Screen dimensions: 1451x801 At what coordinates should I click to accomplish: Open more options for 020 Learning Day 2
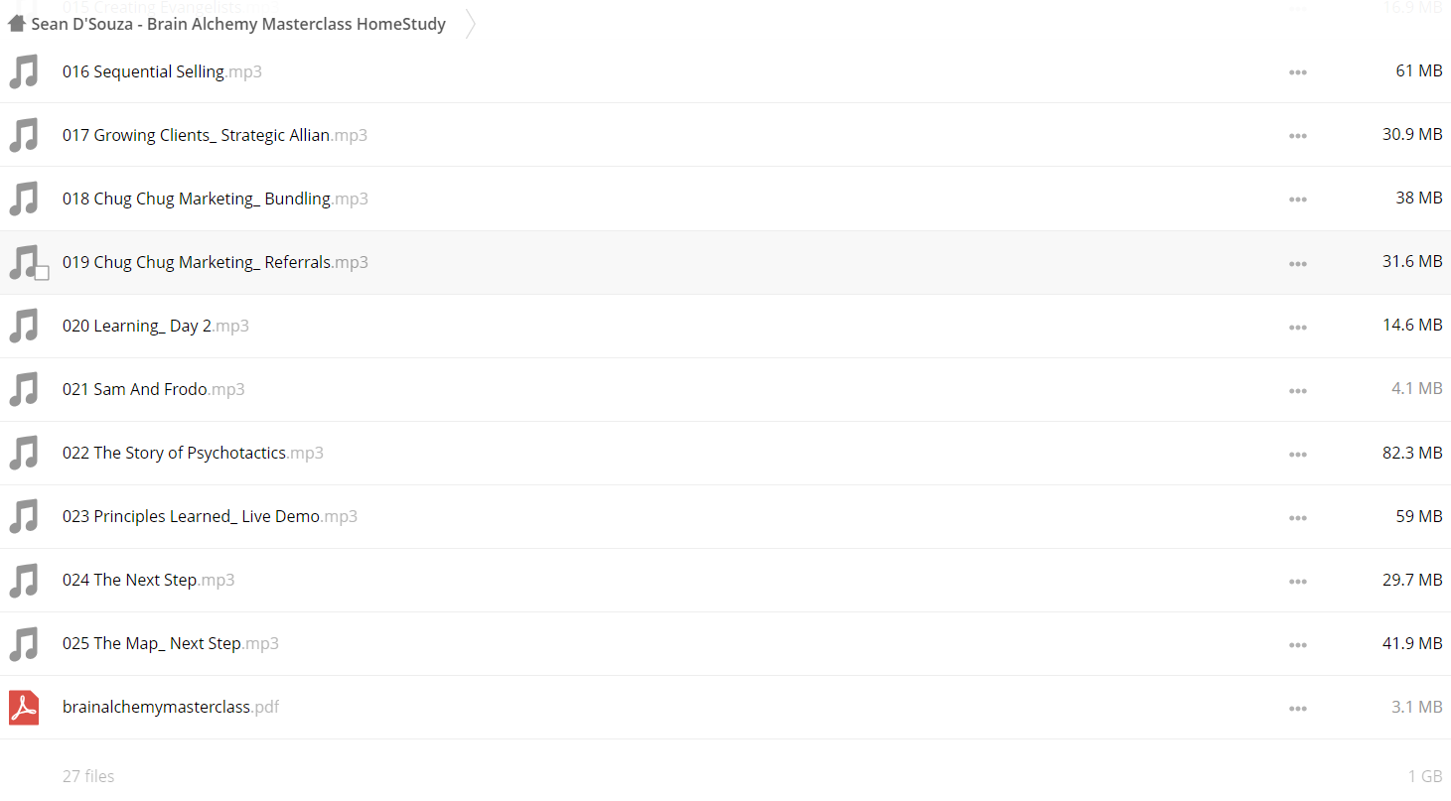coord(1297,327)
